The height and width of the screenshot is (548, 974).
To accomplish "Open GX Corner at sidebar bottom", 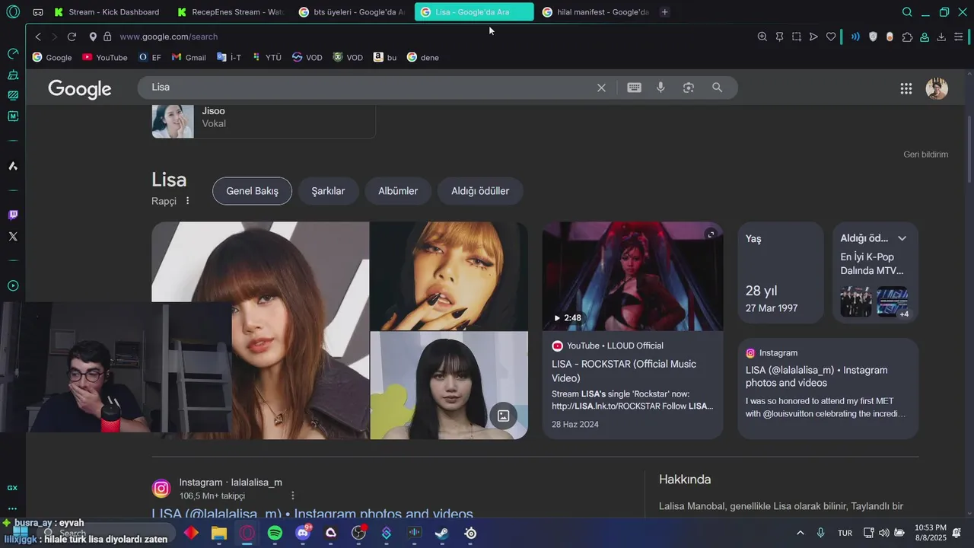I will pos(13,488).
